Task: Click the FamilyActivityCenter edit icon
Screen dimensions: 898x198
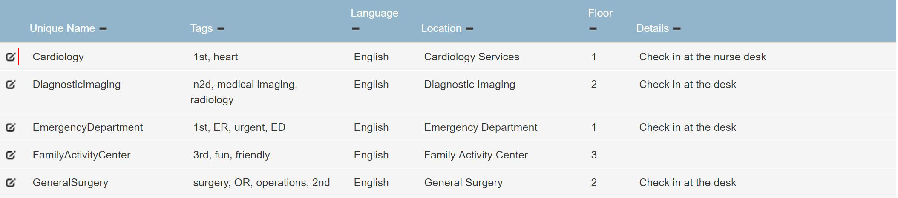Action: click(x=11, y=155)
